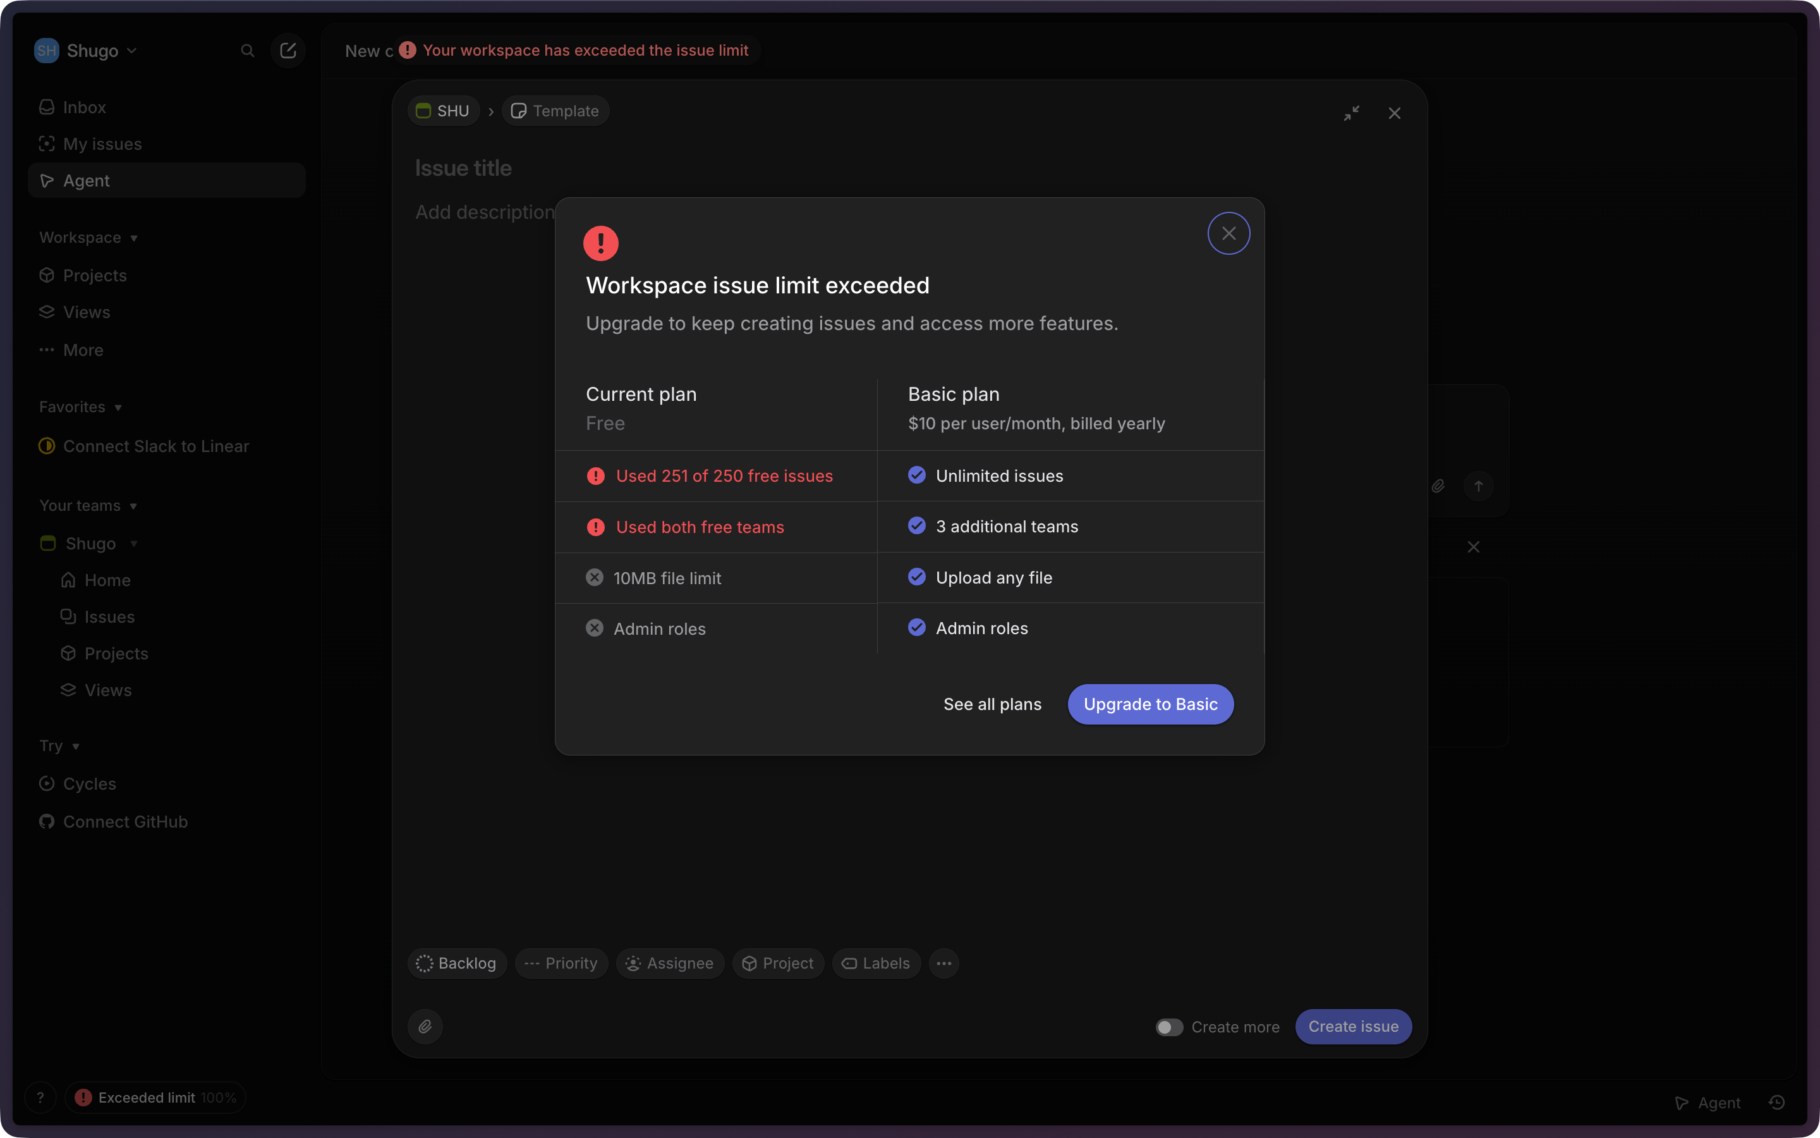Open the Priority selector
1820x1138 pixels.
[x=561, y=964]
